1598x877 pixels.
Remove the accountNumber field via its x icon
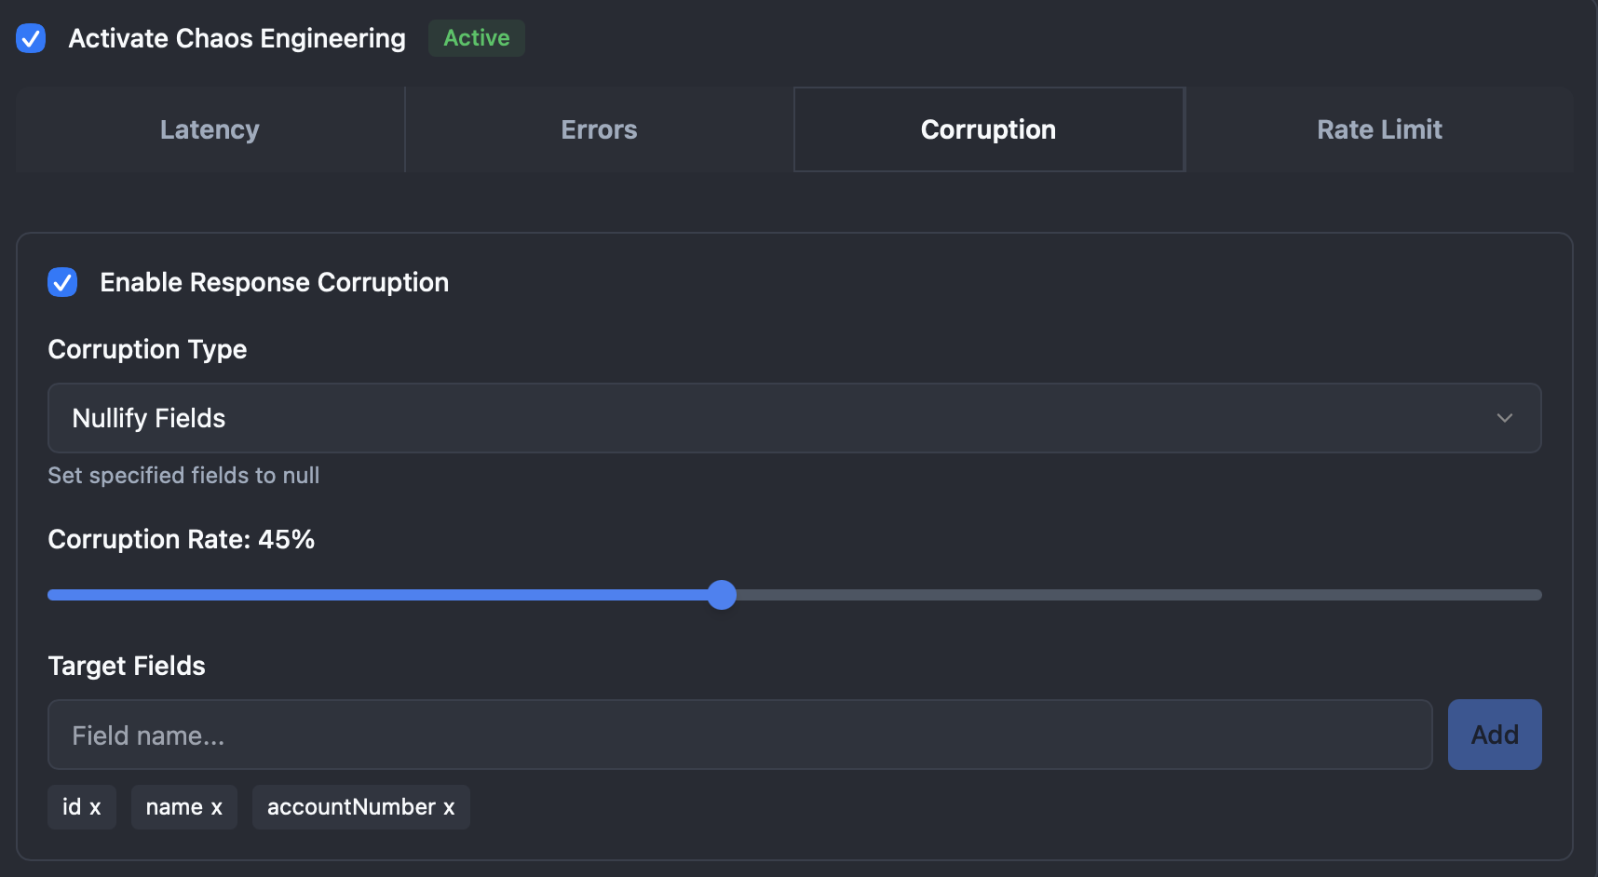[448, 807]
